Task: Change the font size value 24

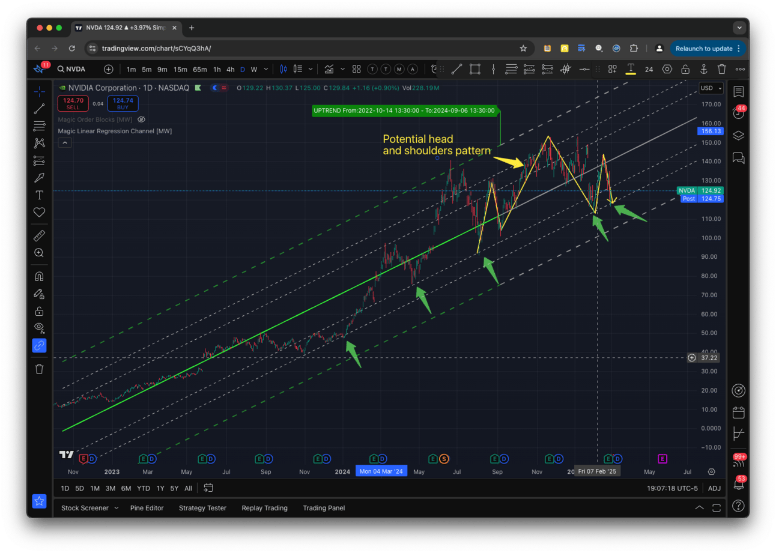Action: [x=649, y=69]
